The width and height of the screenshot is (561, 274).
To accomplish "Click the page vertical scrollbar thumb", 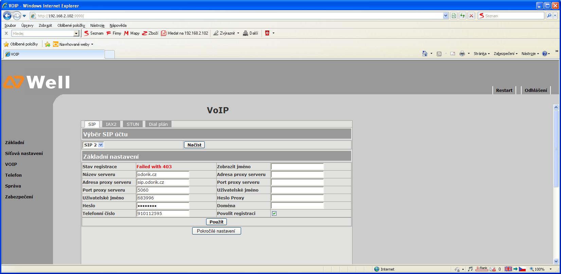I will (x=556, y=149).
